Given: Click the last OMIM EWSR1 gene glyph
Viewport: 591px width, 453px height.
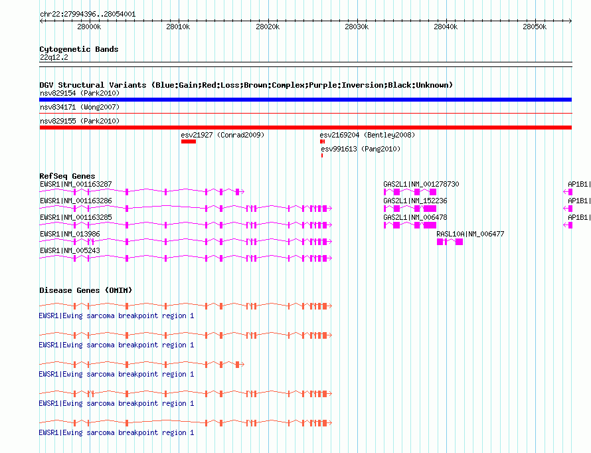Looking at the screenshot, I should click(x=185, y=423).
